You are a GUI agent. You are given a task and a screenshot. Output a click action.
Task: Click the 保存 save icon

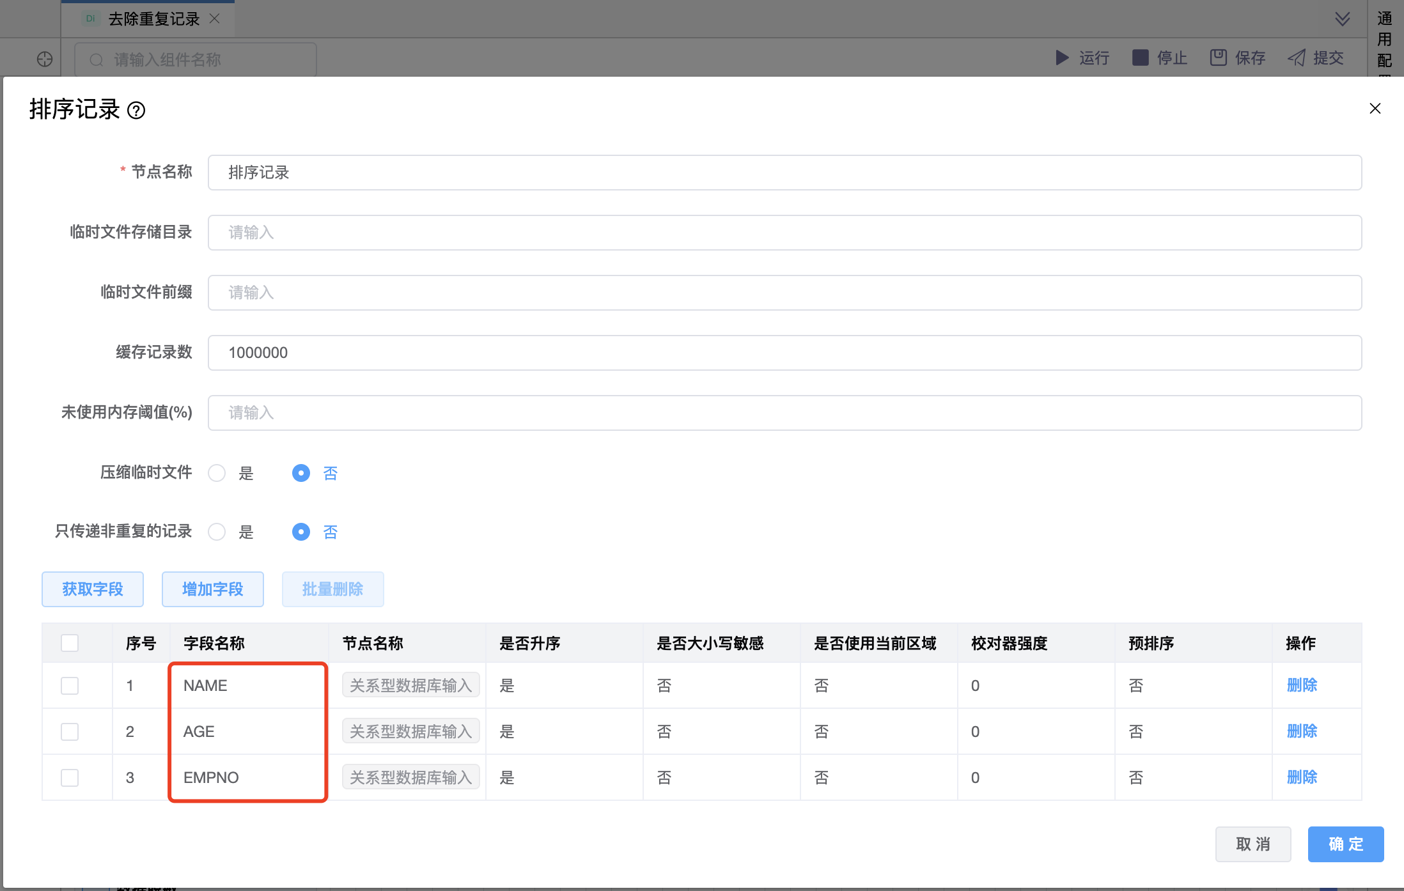1218,58
